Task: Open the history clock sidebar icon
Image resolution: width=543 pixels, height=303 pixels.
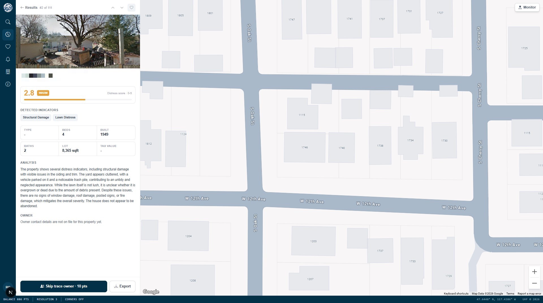Action: click(x=8, y=34)
